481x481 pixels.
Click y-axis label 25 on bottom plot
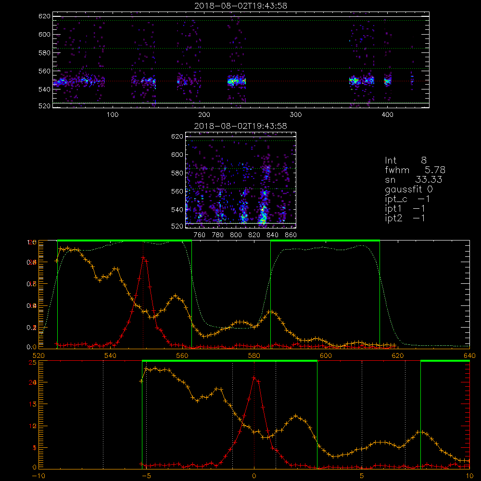pos(33,362)
